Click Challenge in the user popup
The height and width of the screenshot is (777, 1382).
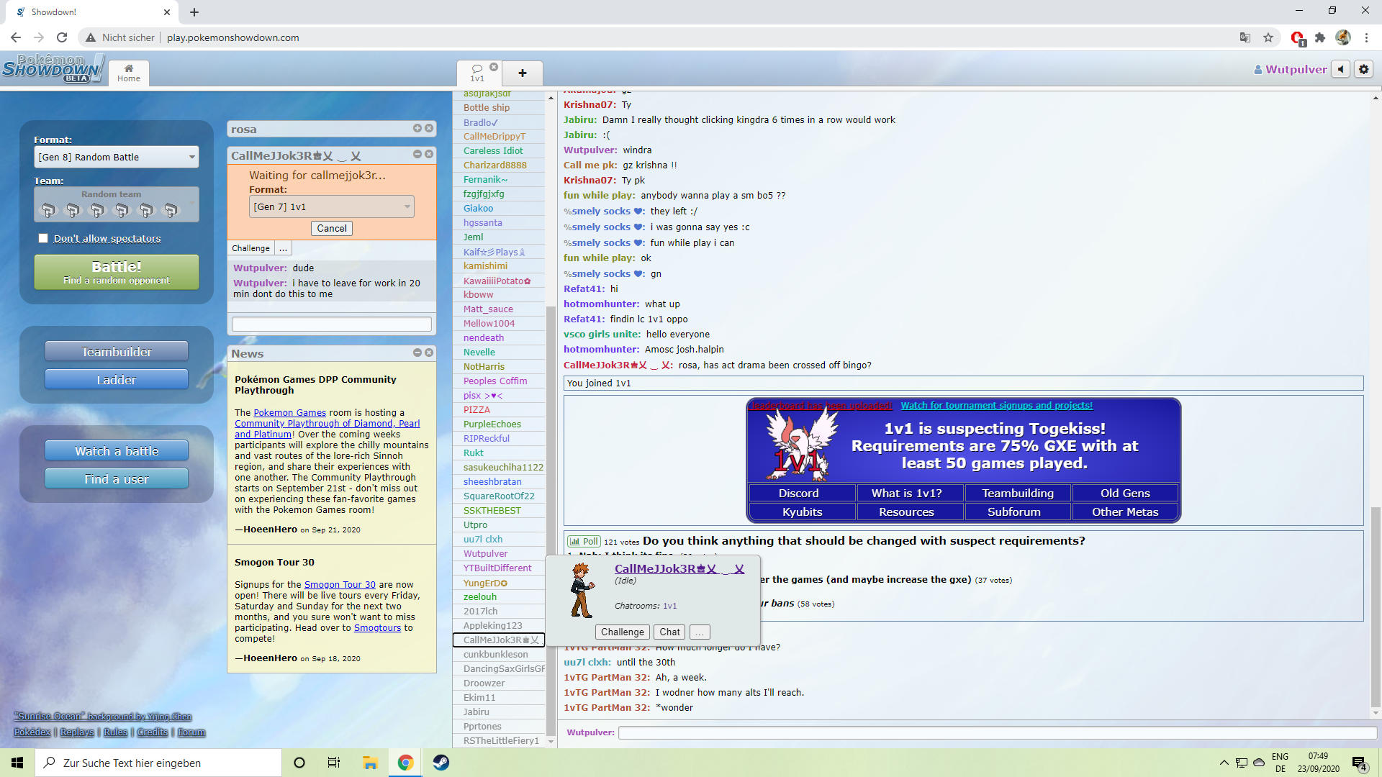point(622,632)
